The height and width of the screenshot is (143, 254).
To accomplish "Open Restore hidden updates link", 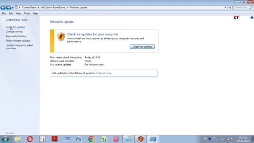I will point(18,41).
